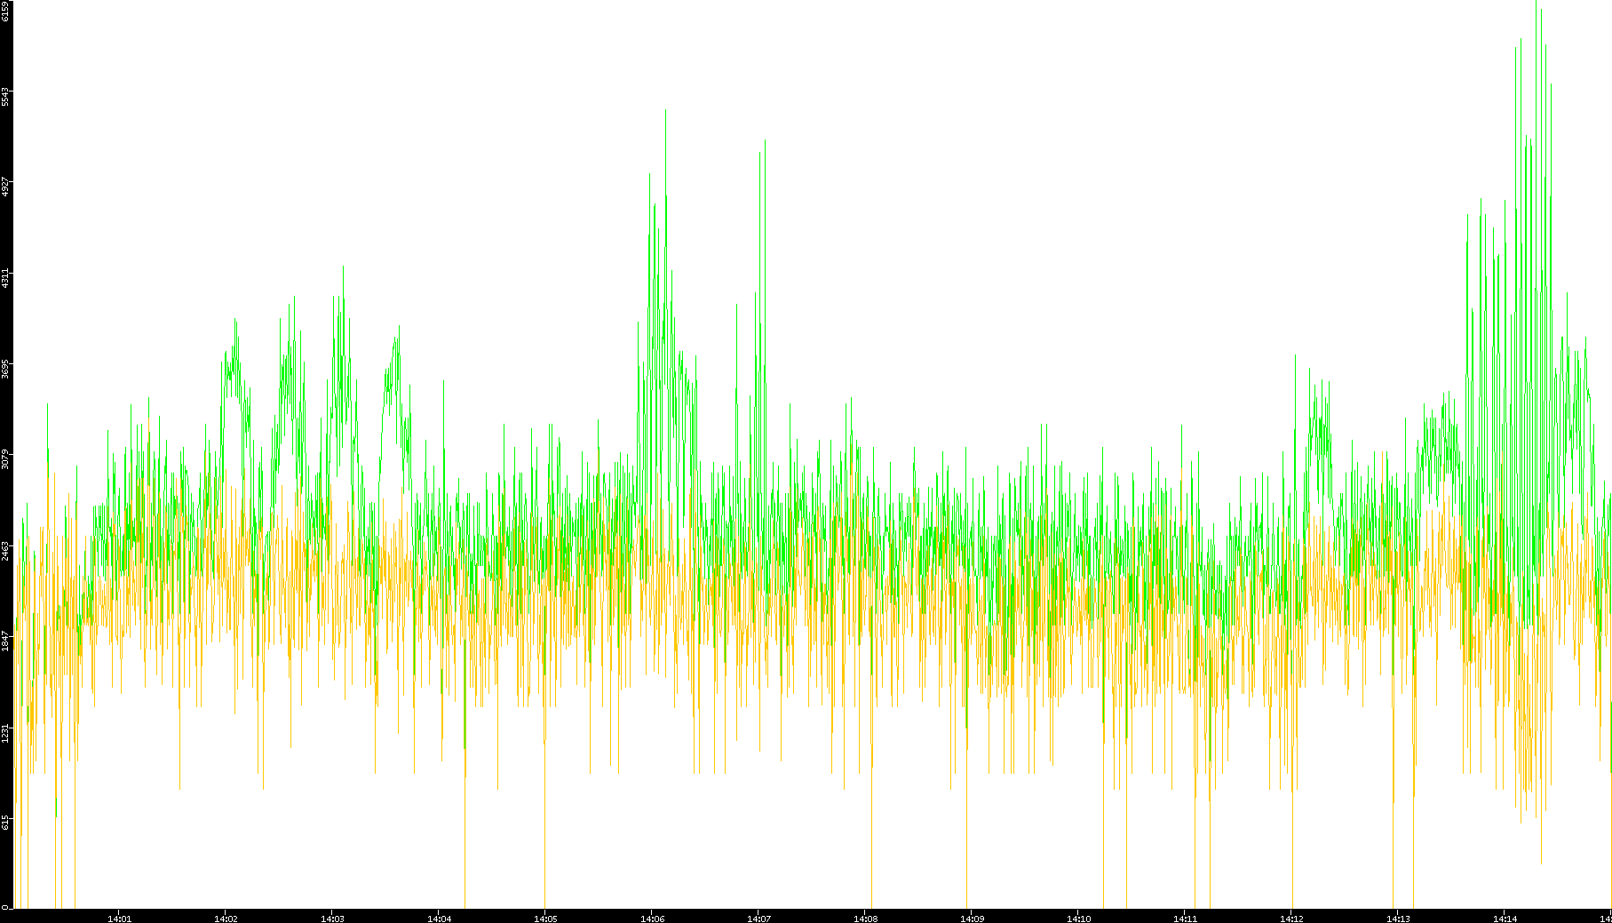Image resolution: width=1612 pixels, height=923 pixels.
Task: Select the 2463 vertical axis value label
Action: pos(5,550)
